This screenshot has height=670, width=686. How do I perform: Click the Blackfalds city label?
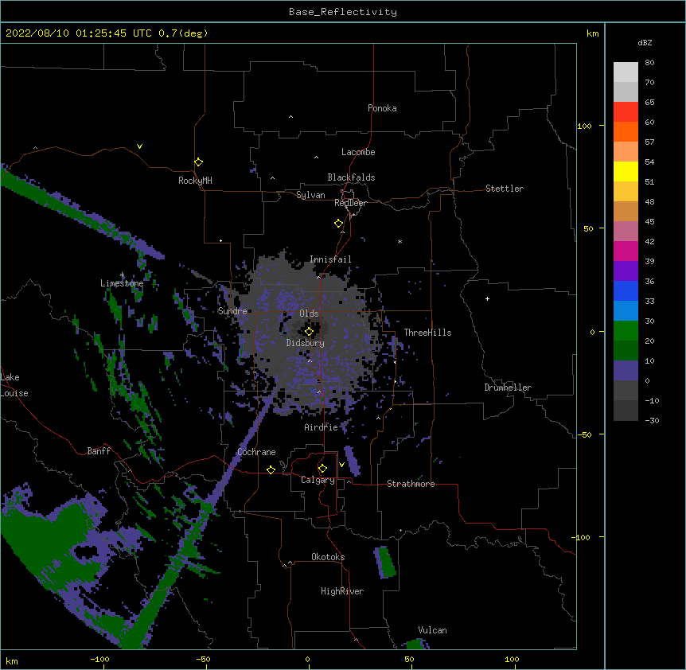pos(351,177)
